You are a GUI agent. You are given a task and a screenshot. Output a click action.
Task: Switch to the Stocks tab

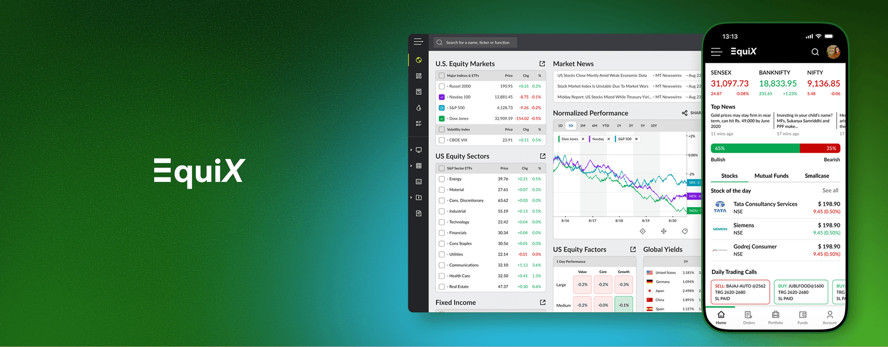[x=729, y=176]
